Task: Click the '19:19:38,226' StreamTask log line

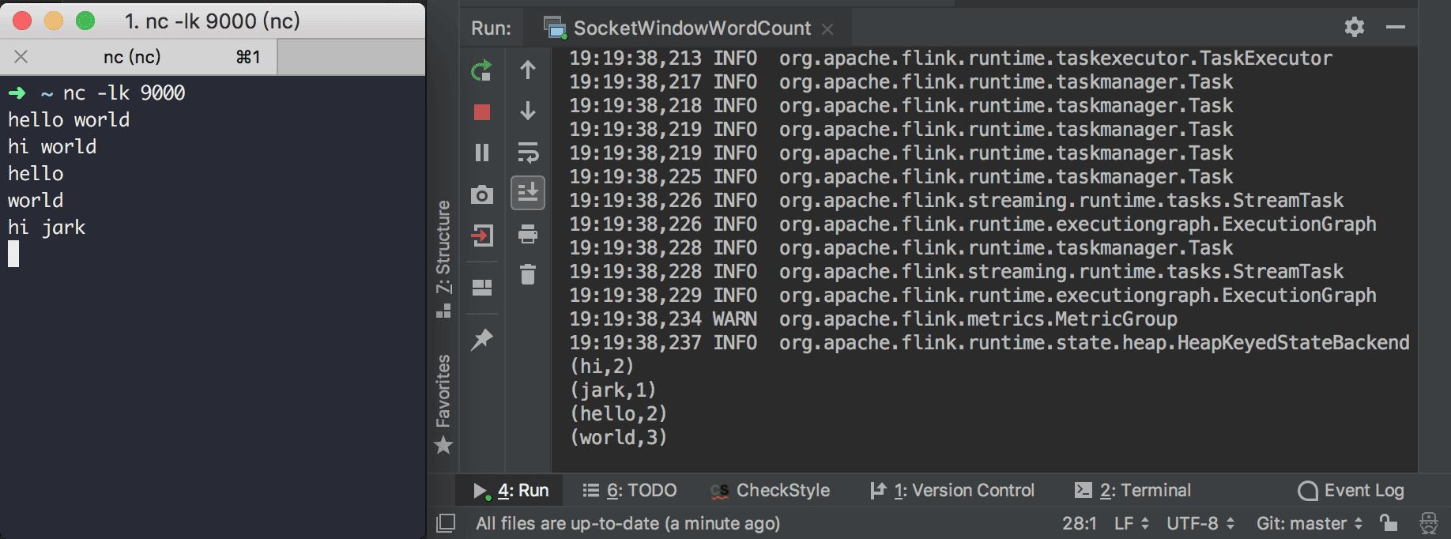Action: coord(956,201)
